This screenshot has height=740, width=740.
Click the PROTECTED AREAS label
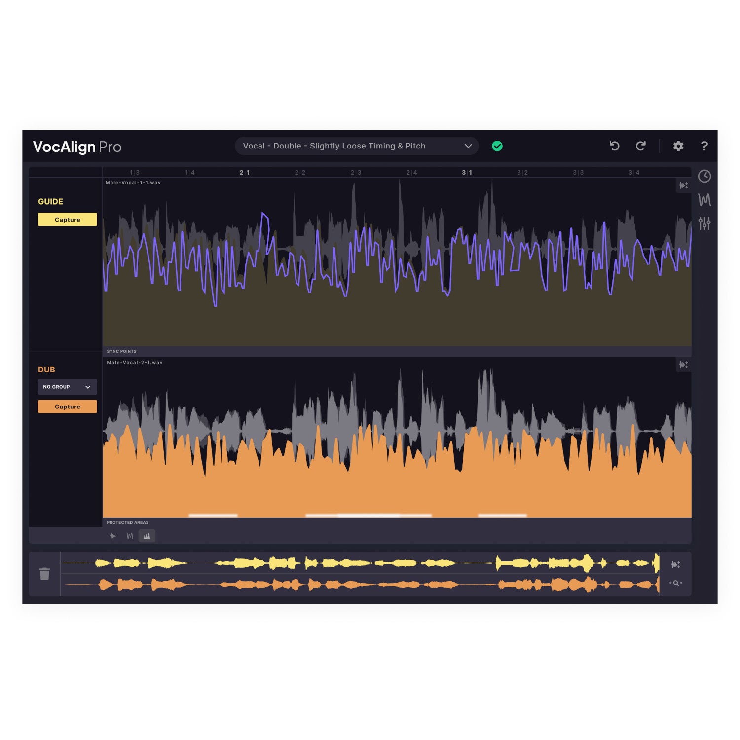(128, 522)
